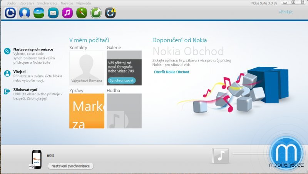Open the Synchronizace menu

coord(47,3)
